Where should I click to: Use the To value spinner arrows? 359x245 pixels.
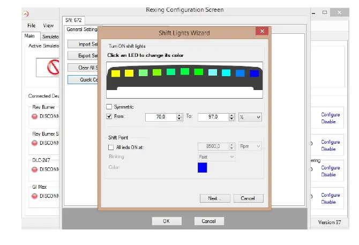(x=231, y=117)
